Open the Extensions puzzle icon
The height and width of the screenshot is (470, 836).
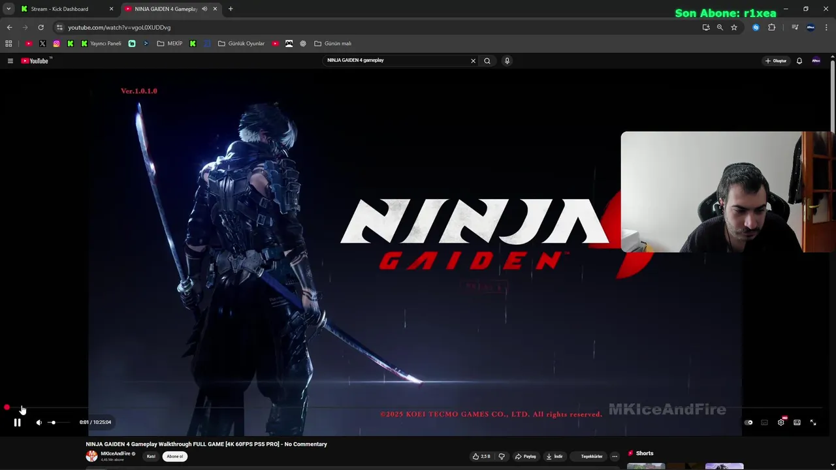772,27
